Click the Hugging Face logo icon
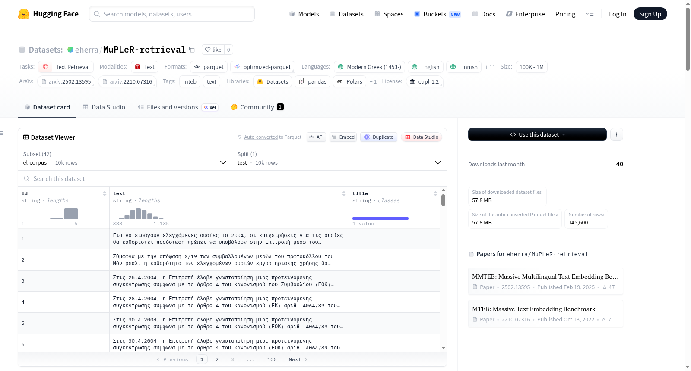 (24, 14)
